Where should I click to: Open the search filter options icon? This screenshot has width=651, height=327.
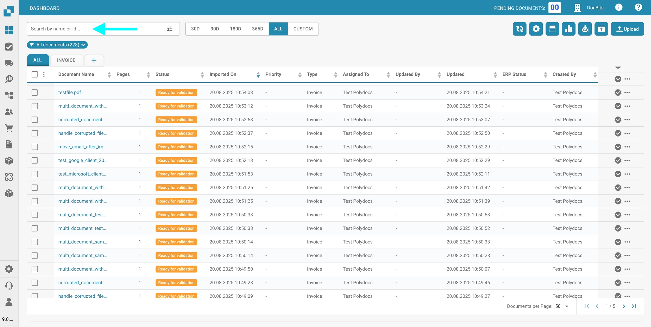(170, 29)
